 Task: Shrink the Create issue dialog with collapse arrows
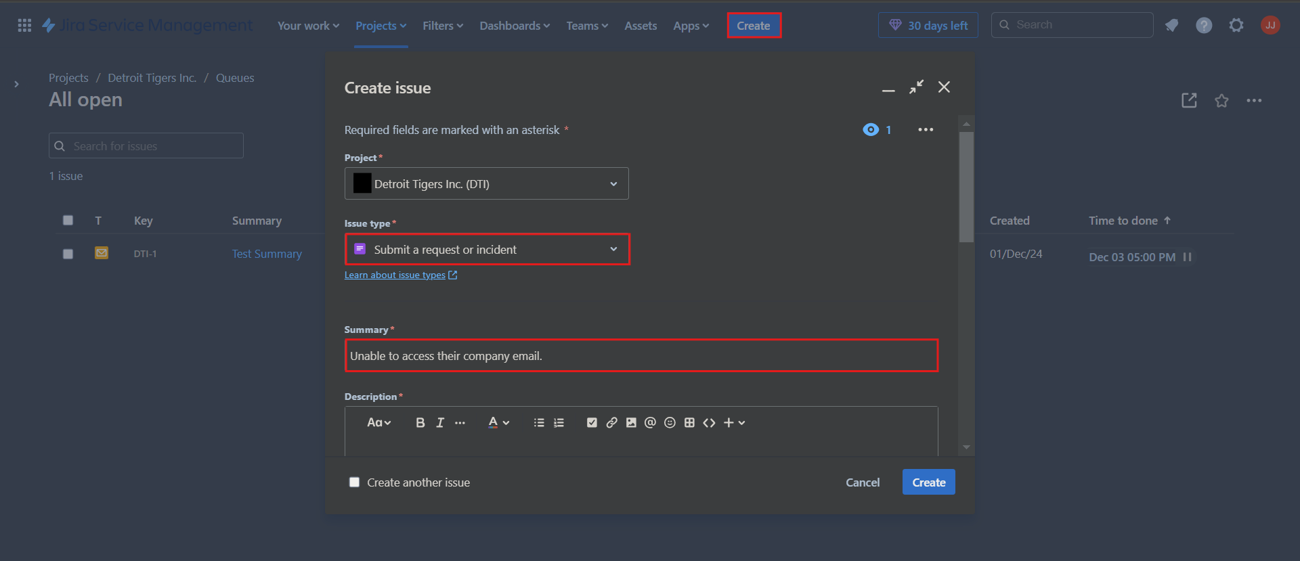pyautogui.click(x=916, y=87)
